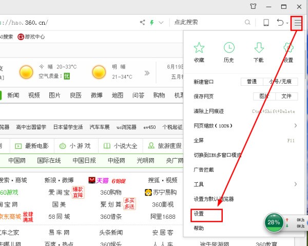This screenshot has height=246, width=308.
Task: Switch to the 图片 search tab
Action: pyautogui.click(x=54, y=96)
